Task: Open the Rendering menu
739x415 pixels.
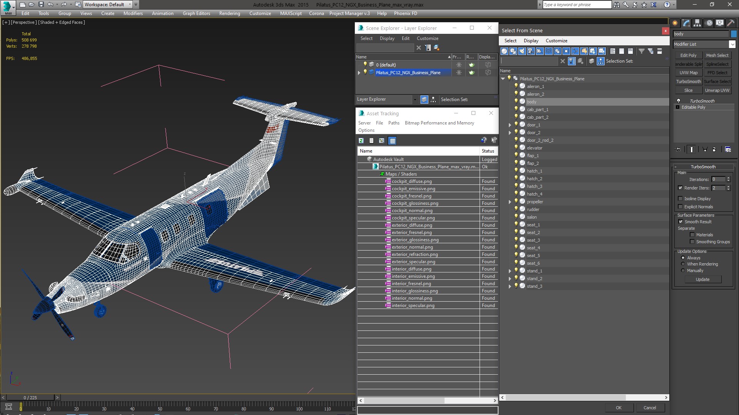Action: [229, 13]
